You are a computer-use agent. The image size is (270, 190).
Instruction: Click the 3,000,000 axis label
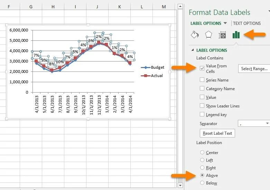point(19,61)
